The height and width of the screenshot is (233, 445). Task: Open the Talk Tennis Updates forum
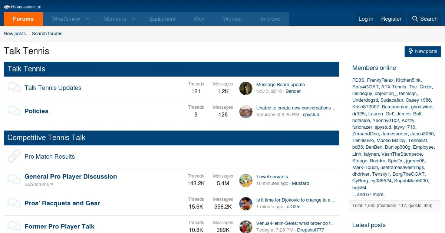pyautogui.click(x=53, y=88)
